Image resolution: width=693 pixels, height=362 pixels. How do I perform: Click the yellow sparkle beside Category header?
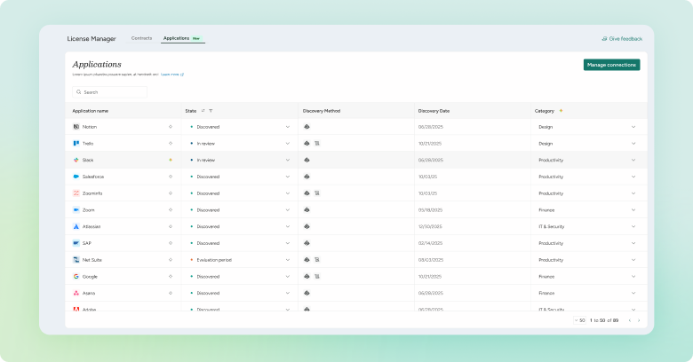click(x=561, y=111)
